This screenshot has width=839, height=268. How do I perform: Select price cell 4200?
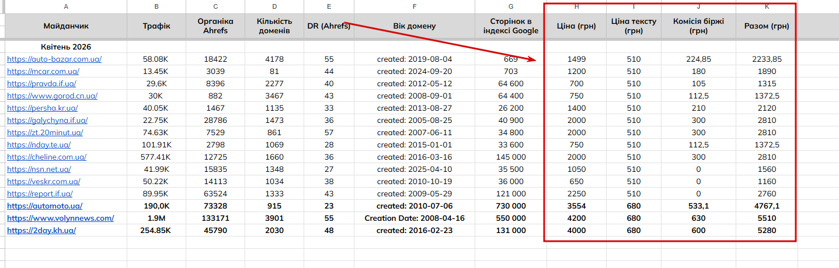[576, 218]
